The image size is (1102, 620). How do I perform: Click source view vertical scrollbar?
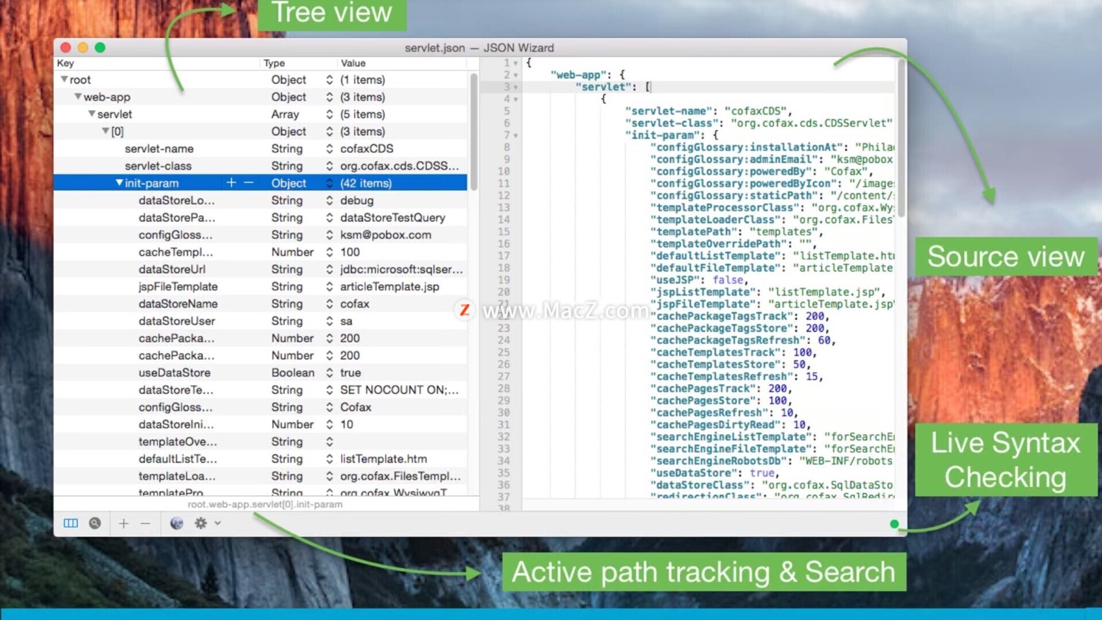tap(901, 138)
